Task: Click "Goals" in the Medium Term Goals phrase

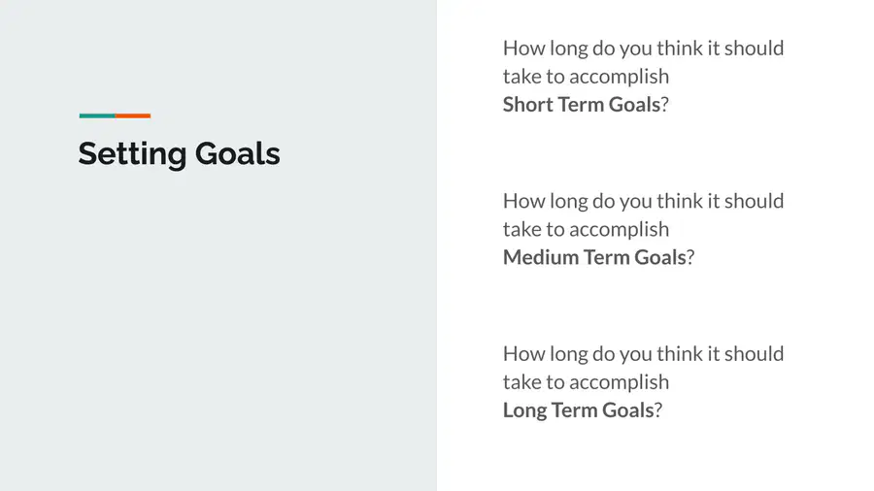Action: pos(660,257)
